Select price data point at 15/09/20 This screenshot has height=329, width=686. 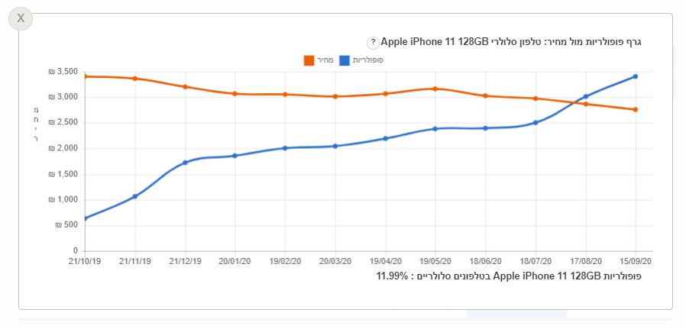tap(636, 110)
